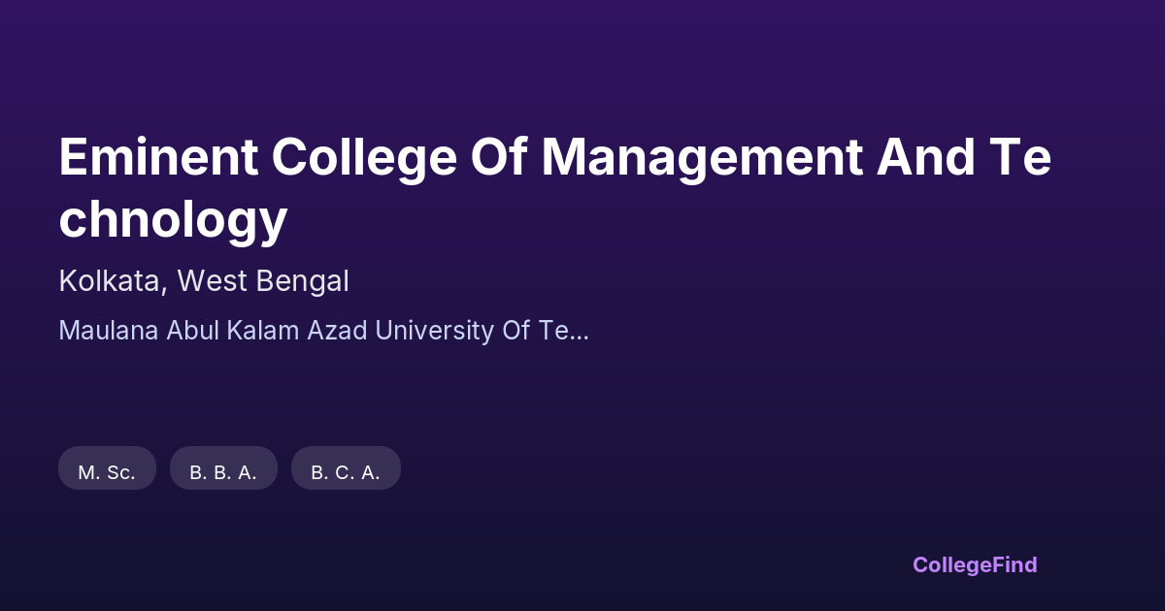Click the word "Kalam" in the affiliation line
Screen dimensions: 1165x611
point(264,331)
